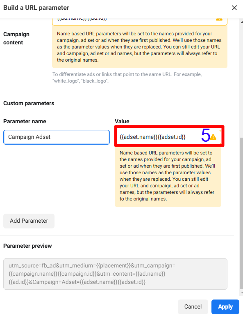Focus the Campaign Adset parameter name field
Viewport: 243px width, 318px height.
pyautogui.click(x=57, y=137)
